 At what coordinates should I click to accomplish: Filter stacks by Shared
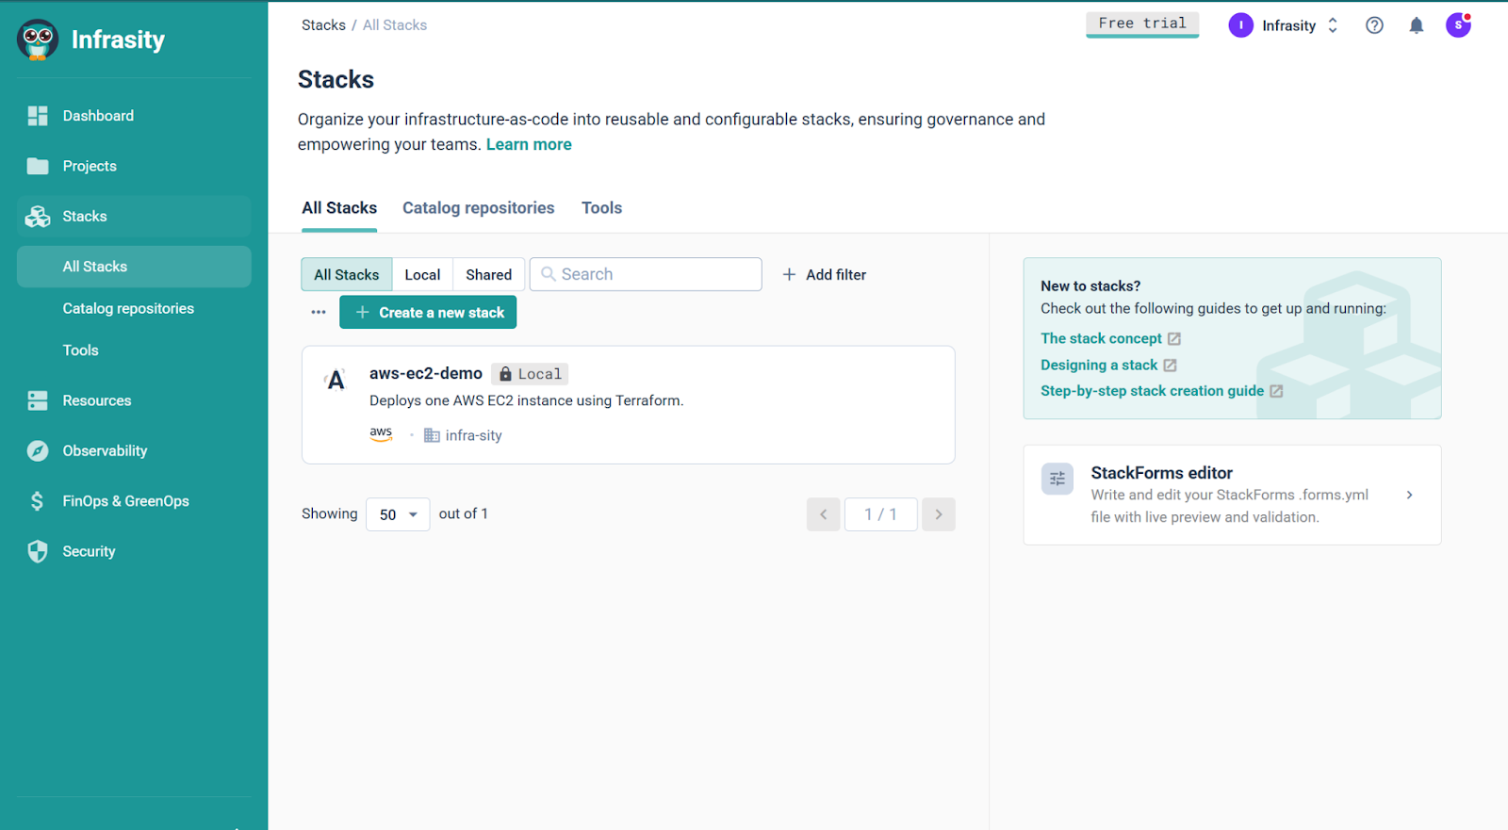pos(488,275)
